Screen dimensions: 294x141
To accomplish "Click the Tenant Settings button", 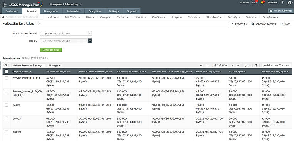I will click(281, 11).
